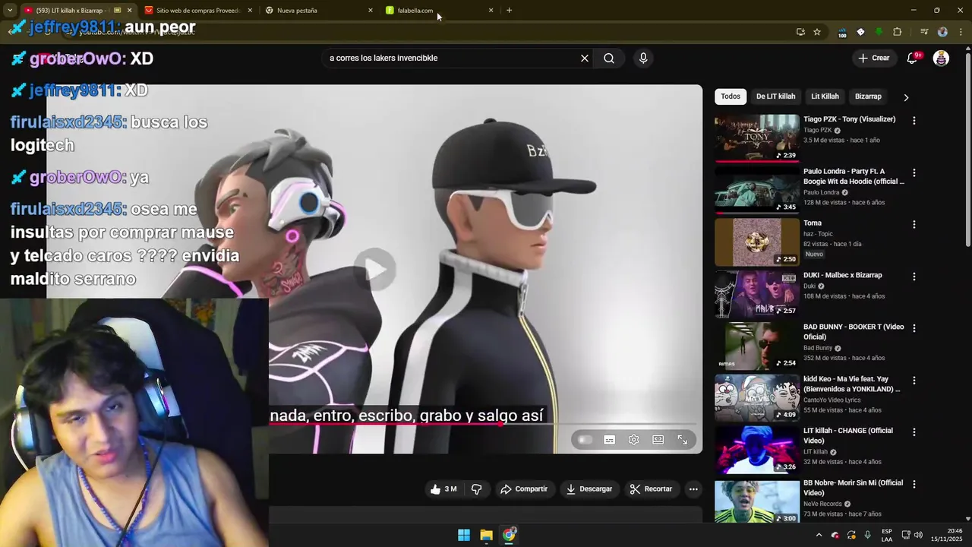Open the Windows Start button
This screenshot has height=547, width=972.
(x=464, y=535)
